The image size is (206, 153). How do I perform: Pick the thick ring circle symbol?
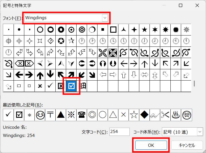pyautogui.click(x=50, y=30)
